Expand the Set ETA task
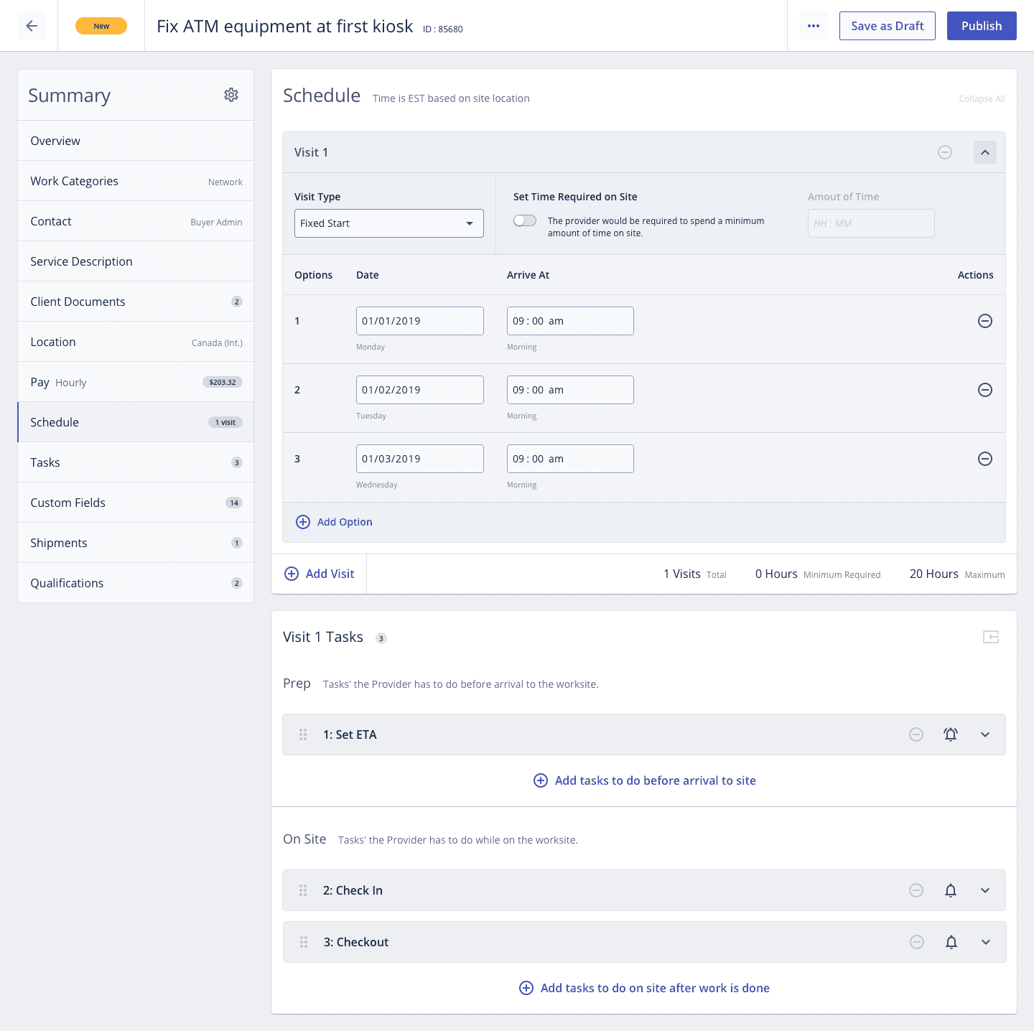The height and width of the screenshot is (1031, 1034). coord(985,734)
